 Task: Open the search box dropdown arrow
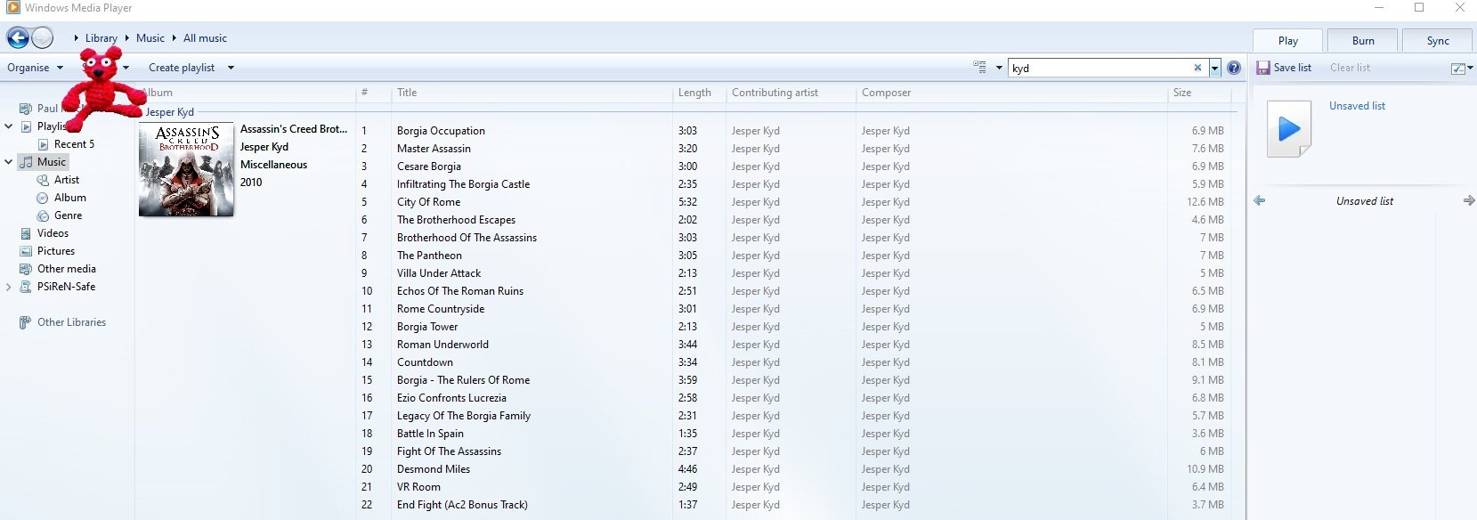point(1214,68)
